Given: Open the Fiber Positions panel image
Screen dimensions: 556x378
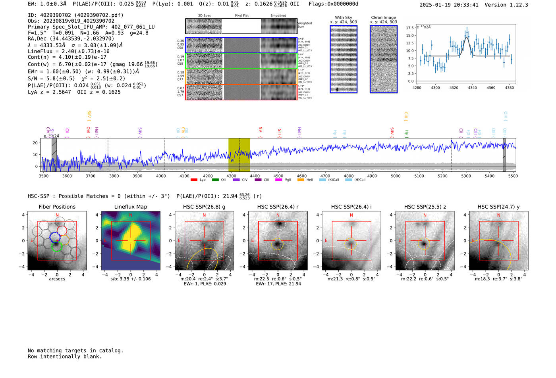Looking at the screenshot, I should coord(57,241).
